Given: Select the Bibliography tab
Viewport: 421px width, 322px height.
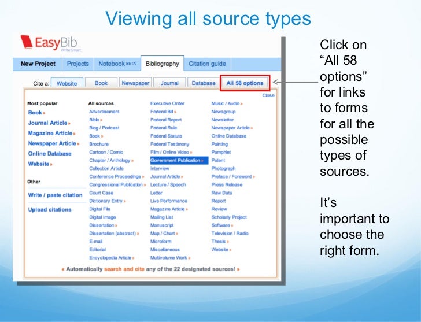Looking at the screenshot, I should point(162,64).
